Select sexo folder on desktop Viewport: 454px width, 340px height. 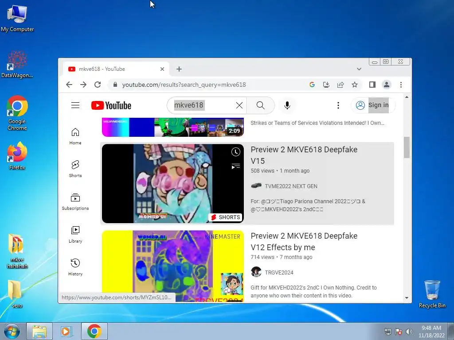pos(16,294)
